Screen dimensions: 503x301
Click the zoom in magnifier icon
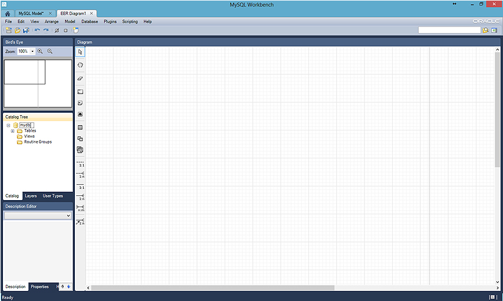[40, 51]
